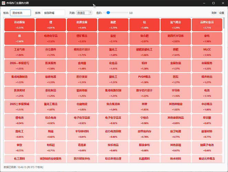Click the 镍 +2.60% tile
228x172 pixels.
click(20, 38)
